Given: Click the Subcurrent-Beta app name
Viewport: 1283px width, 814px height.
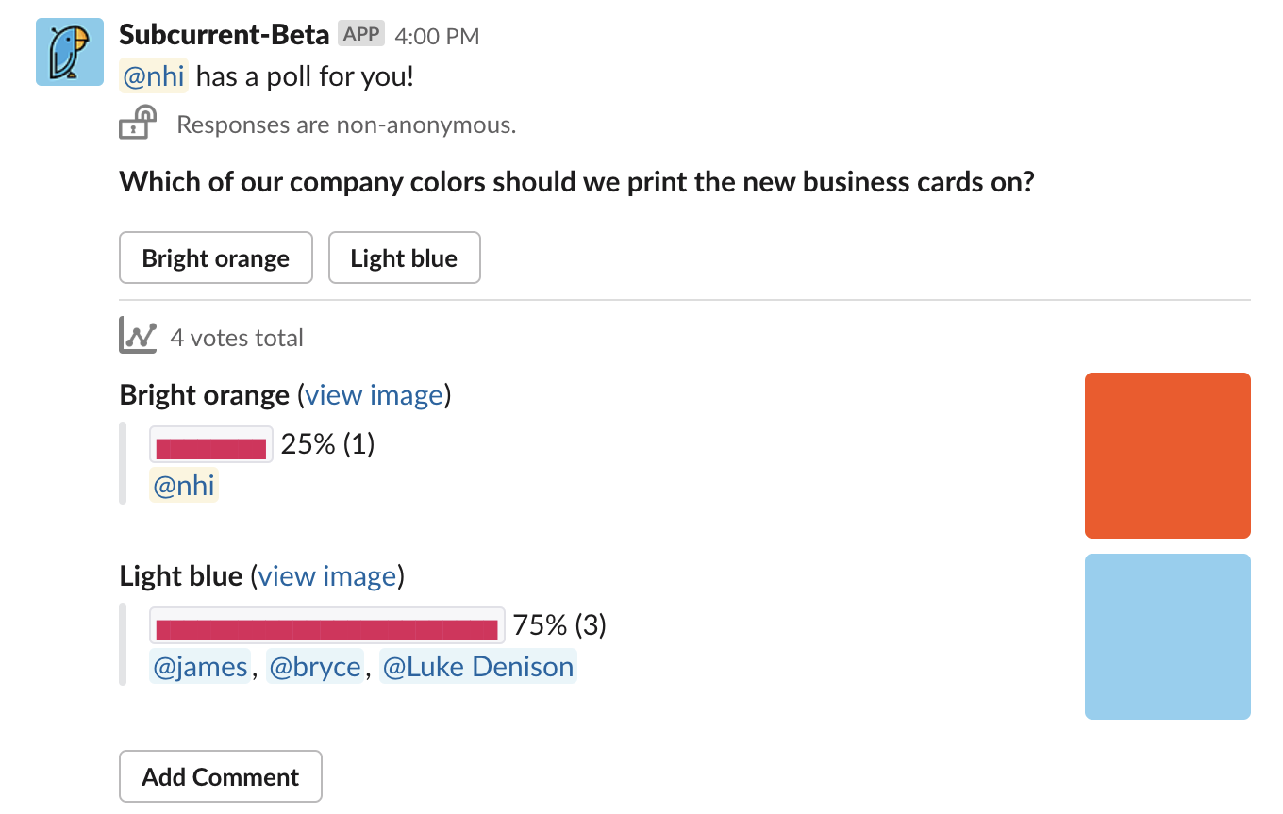Looking at the screenshot, I should (x=225, y=35).
